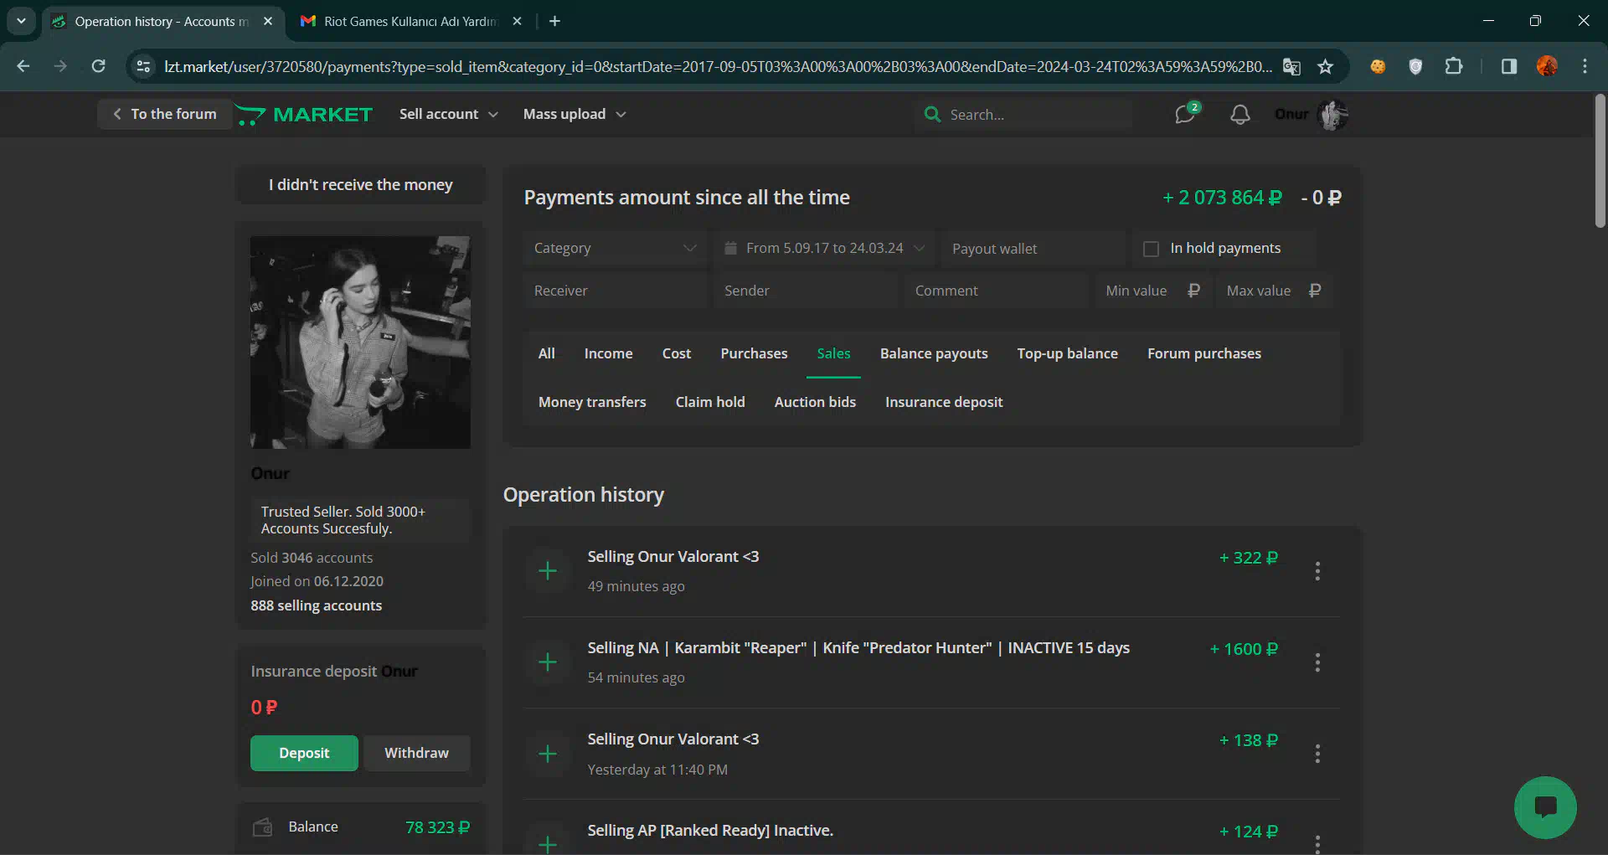Open the site information icon in address bar

pos(143,66)
